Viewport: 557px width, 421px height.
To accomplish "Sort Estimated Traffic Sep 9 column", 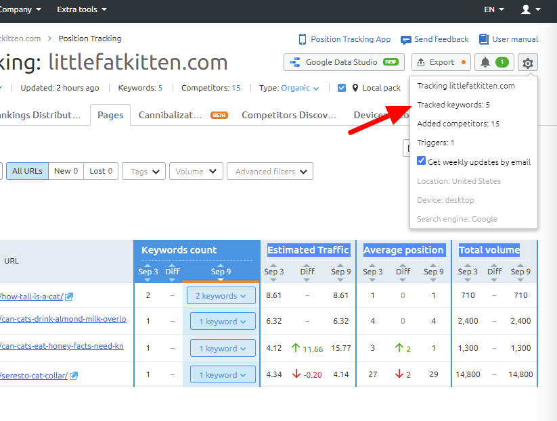I will pos(340,272).
